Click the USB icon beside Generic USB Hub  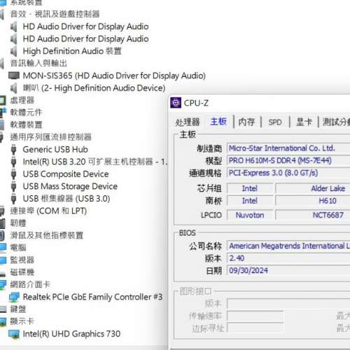14,150
